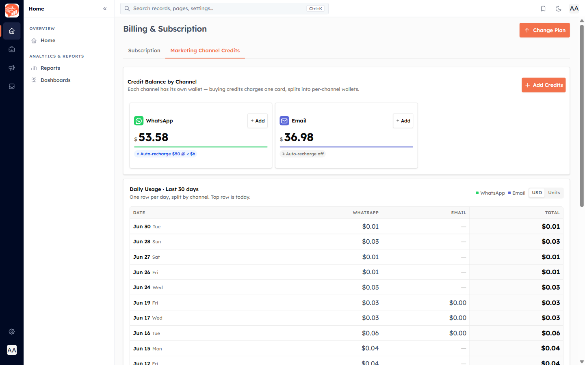Click the Jun 17 Wed row
The height and width of the screenshot is (365, 585).
[x=347, y=318]
